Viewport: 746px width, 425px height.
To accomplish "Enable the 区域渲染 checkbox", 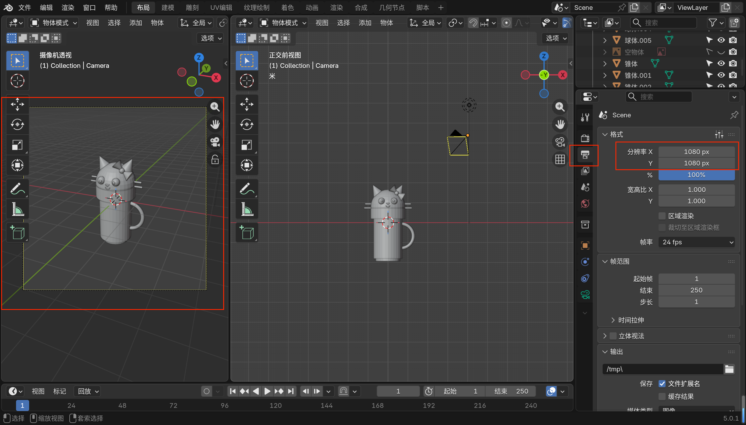I will [662, 216].
